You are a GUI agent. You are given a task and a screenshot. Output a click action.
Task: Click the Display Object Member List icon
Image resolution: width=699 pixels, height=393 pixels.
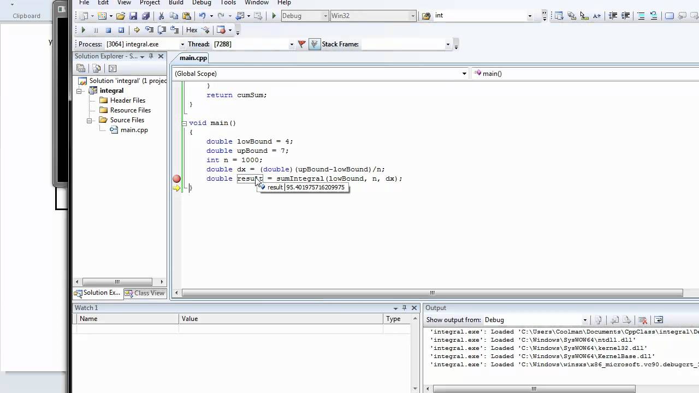pos(559,16)
